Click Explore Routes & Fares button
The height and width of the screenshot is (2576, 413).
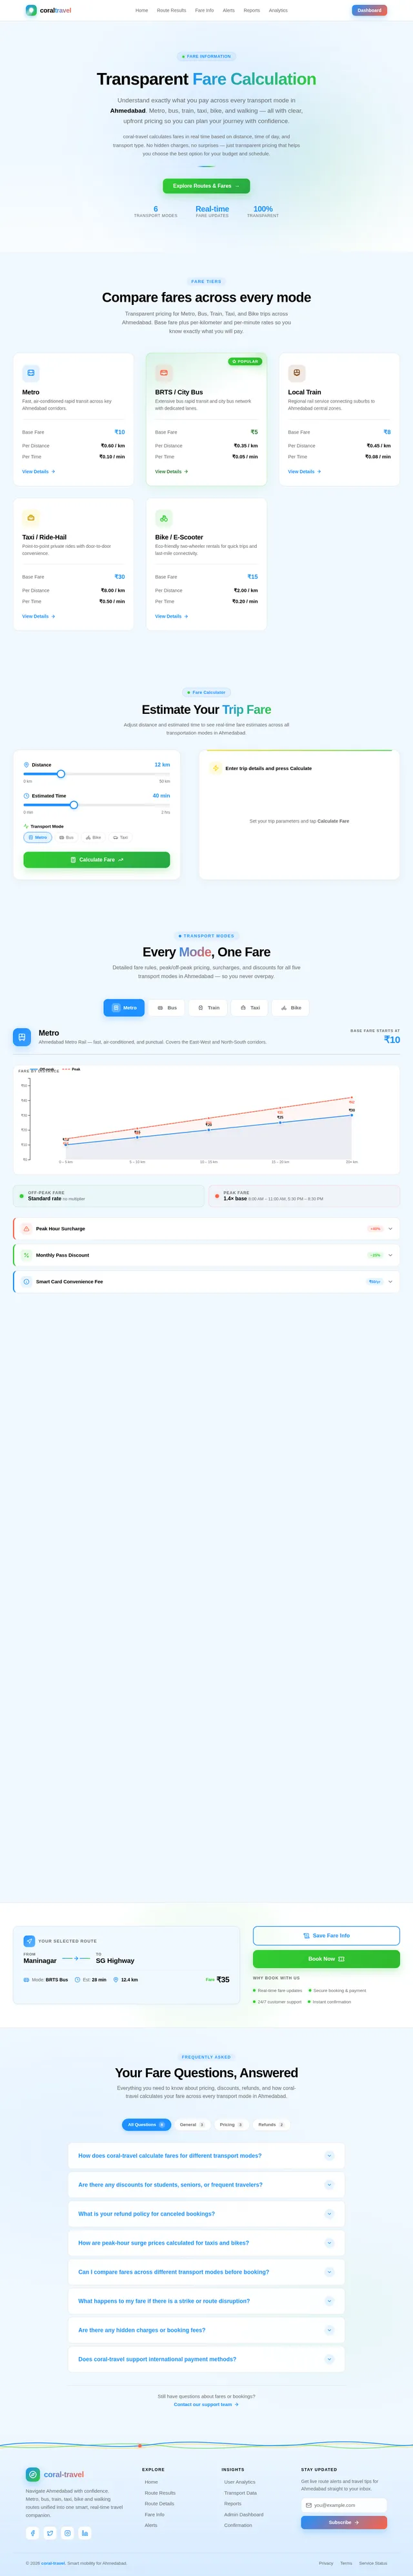206,186
